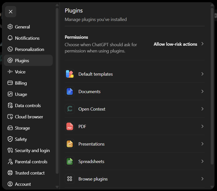Click the Data controls database icon
217x191 pixels.
pyautogui.click(x=10, y=105)
